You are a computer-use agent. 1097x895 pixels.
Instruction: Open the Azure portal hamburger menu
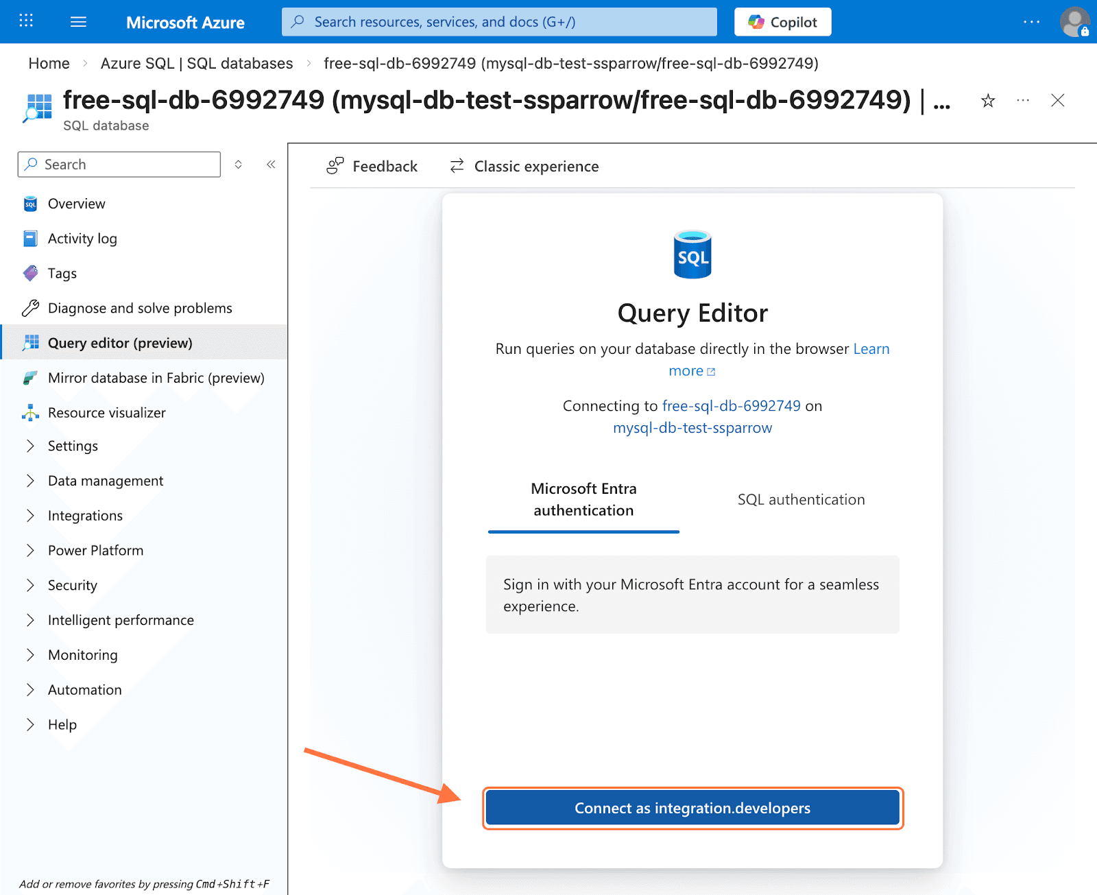(78, 22)
